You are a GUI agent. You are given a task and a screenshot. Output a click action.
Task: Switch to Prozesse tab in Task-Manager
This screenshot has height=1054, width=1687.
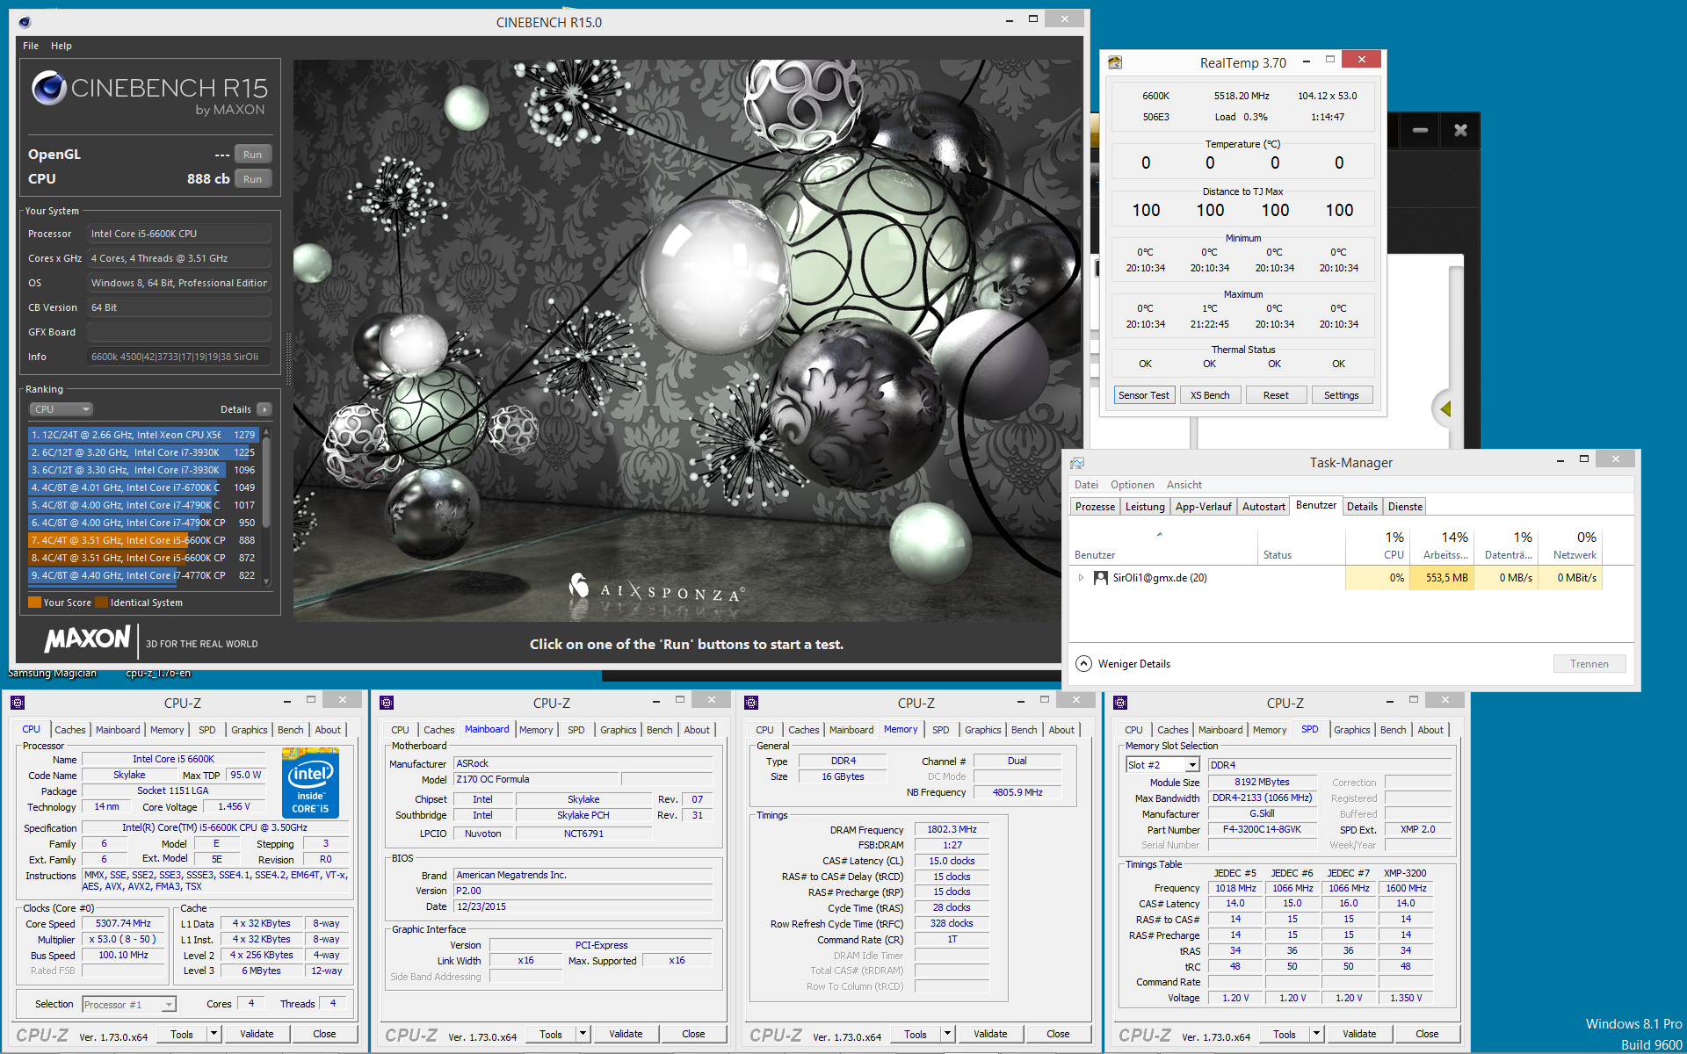coord(1095,507)
